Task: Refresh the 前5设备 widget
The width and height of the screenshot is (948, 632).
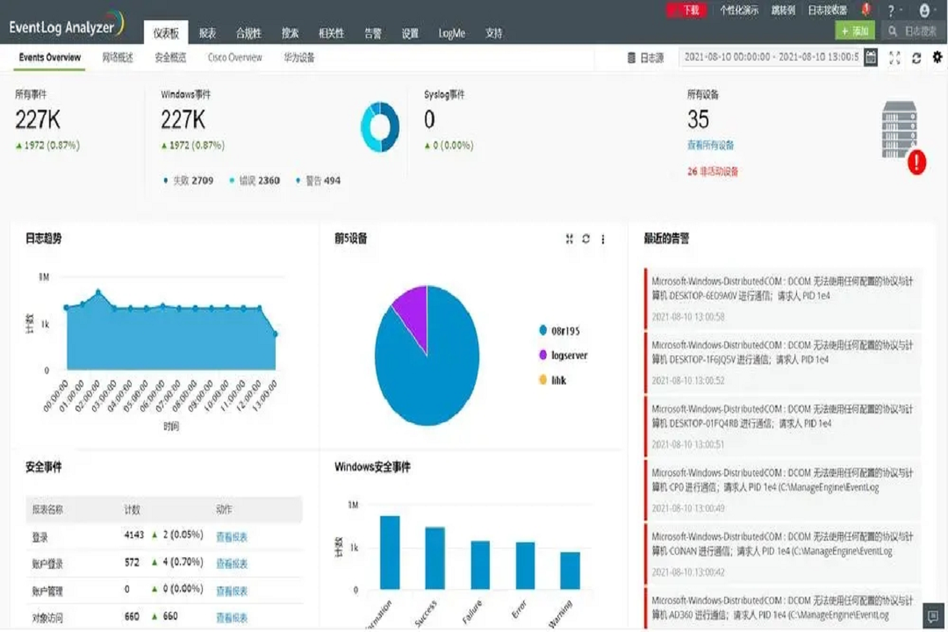Action: pyautogui.click(x=585, y=239)
